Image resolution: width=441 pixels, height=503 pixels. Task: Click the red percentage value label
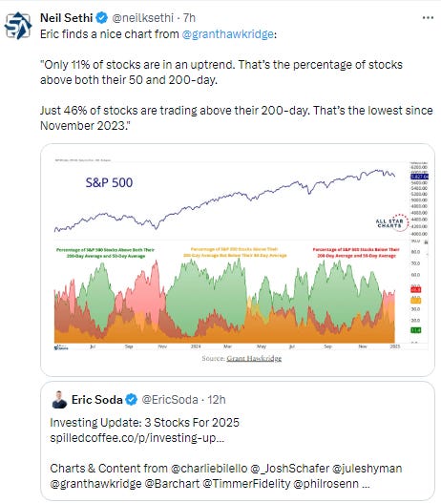(416, 289)
